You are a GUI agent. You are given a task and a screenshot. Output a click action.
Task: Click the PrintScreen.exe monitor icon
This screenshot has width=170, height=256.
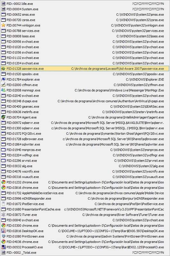point(3,236)
